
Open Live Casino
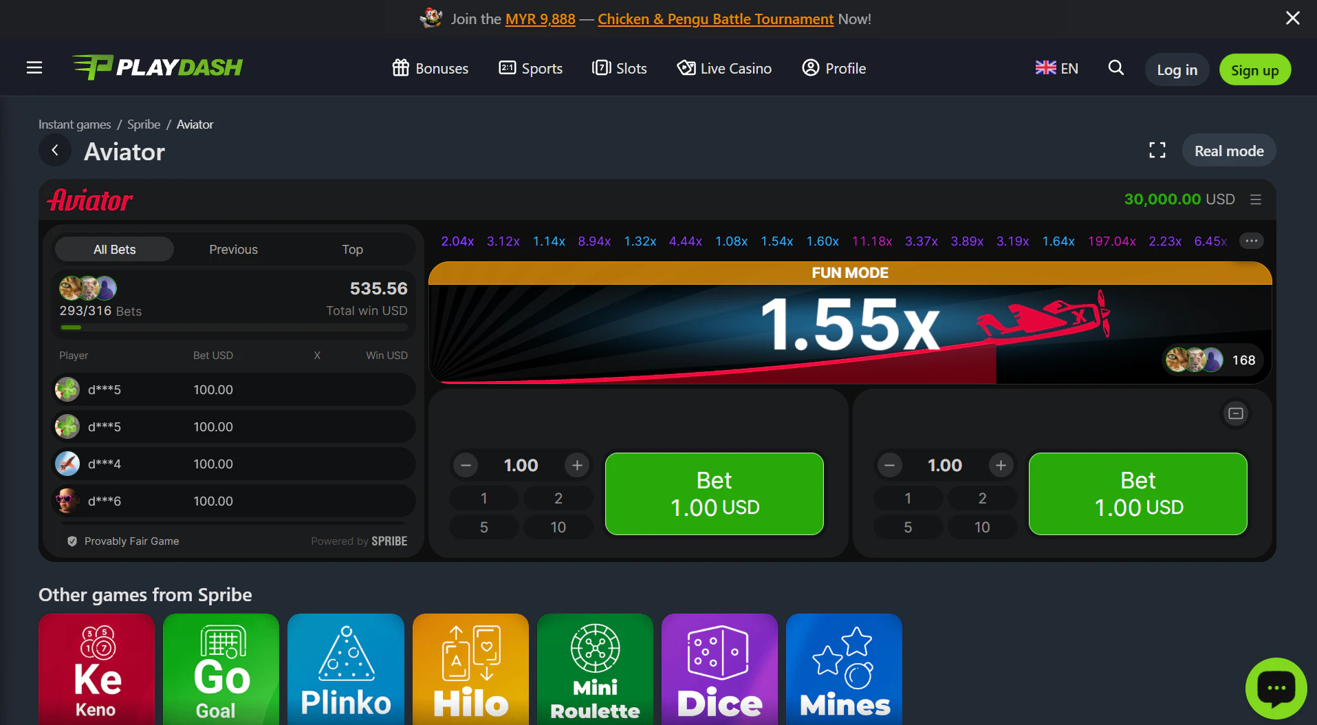725,68
